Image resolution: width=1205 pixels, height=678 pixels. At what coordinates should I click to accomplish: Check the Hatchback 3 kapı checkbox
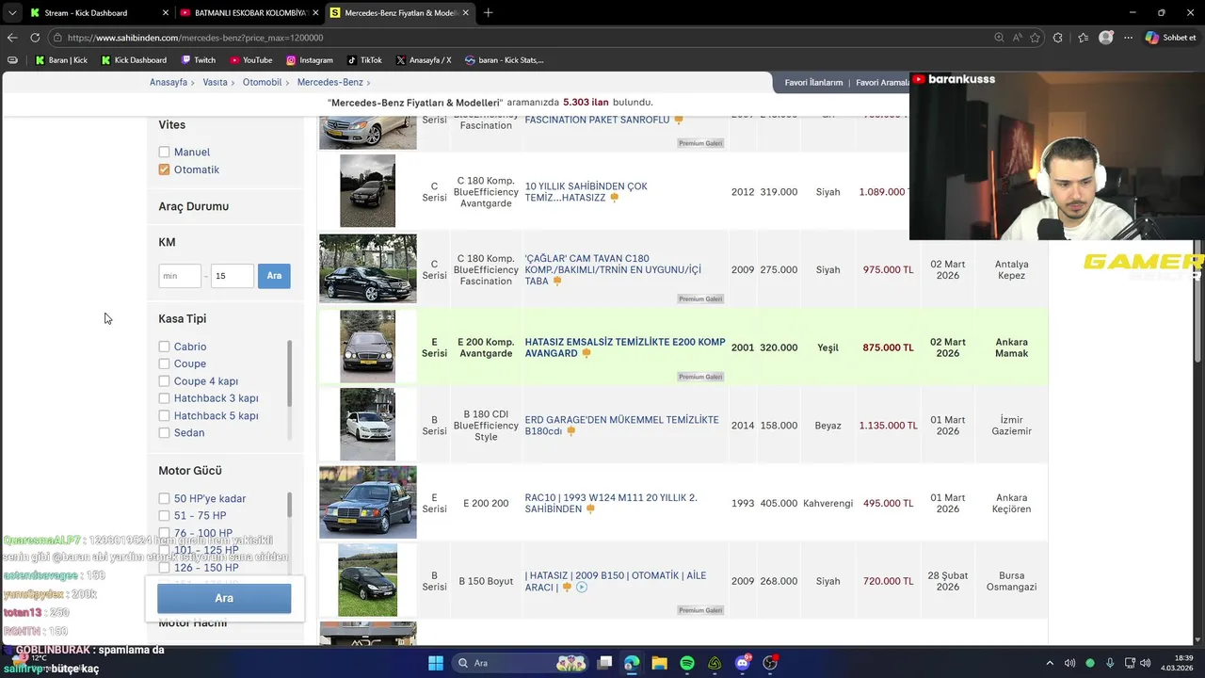pos(164,398)
